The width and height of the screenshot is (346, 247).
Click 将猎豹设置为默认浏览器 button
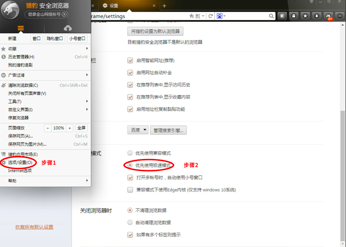pos(155,31)
